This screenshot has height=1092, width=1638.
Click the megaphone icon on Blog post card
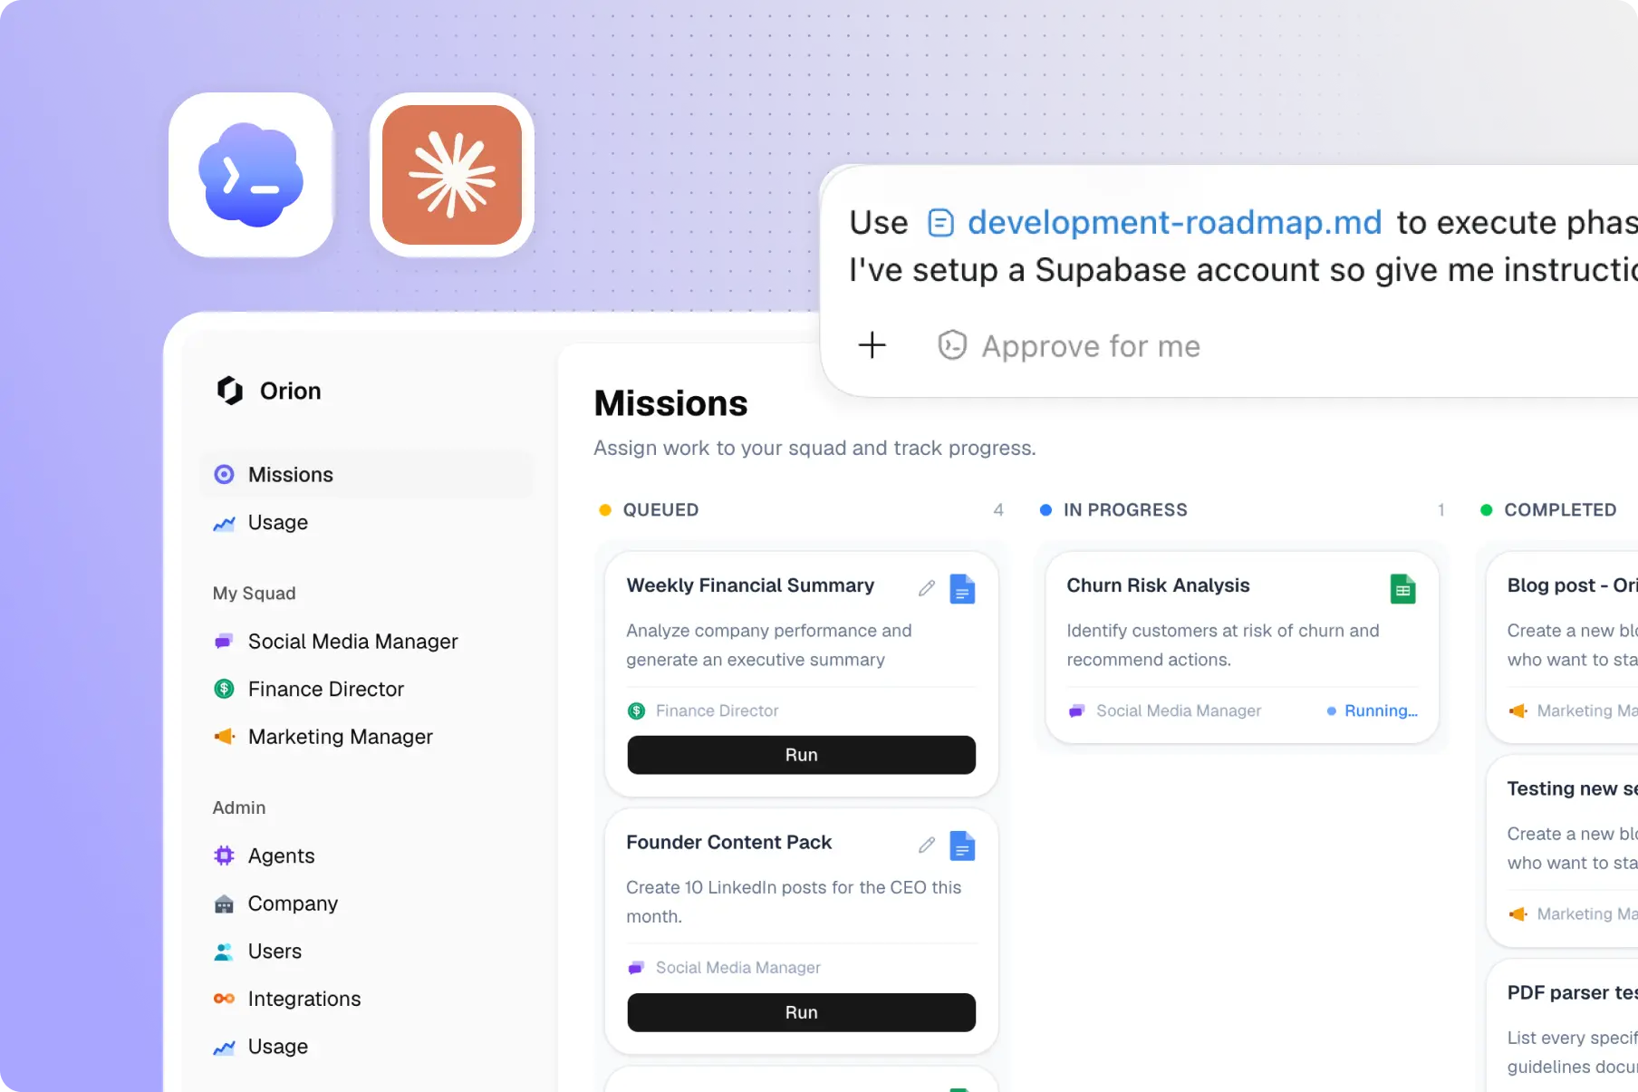tap(1518, 711)
